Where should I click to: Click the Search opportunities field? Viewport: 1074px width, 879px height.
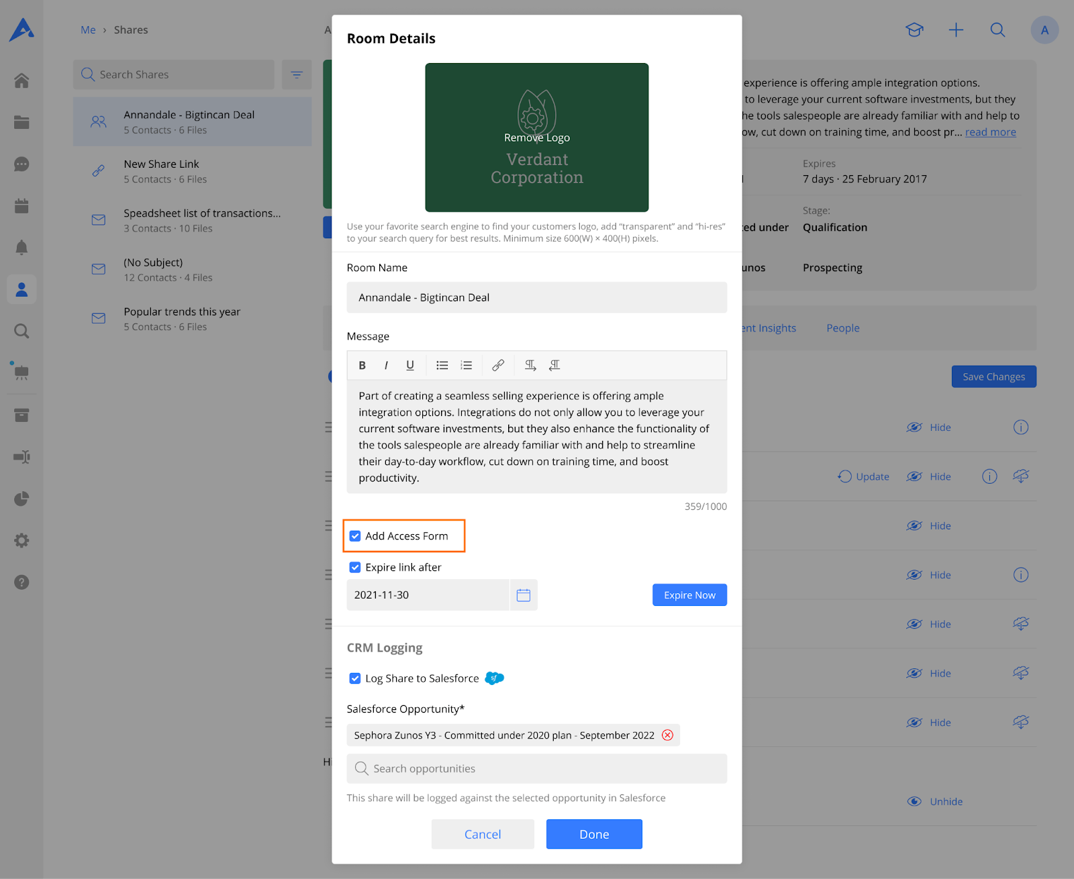click(x=537, y=769)
